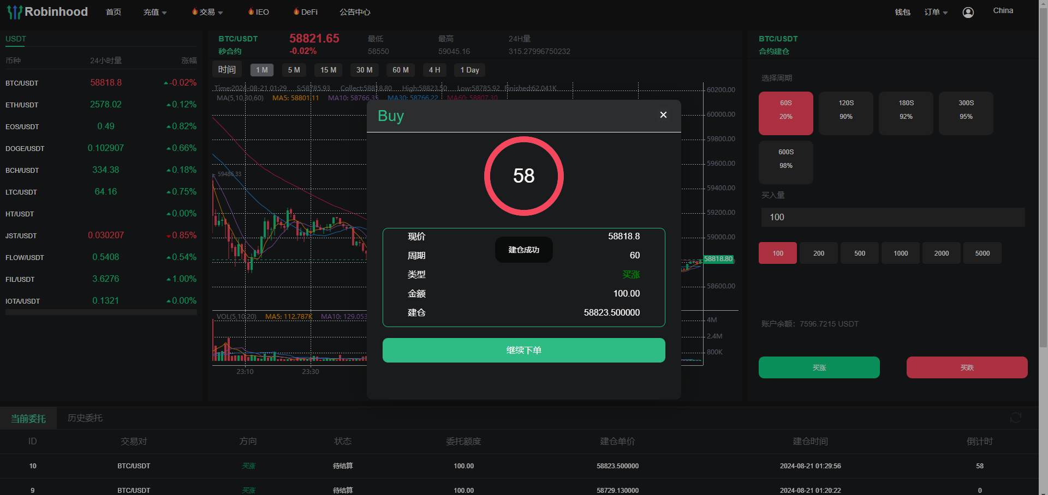1048x495 pixels.
Task: Select LTC/USDT in the coin list
Action: 101,192
